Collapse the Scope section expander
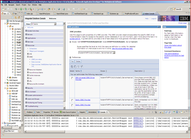The height and width of the screenshot is (139, 191). [70, 42]
